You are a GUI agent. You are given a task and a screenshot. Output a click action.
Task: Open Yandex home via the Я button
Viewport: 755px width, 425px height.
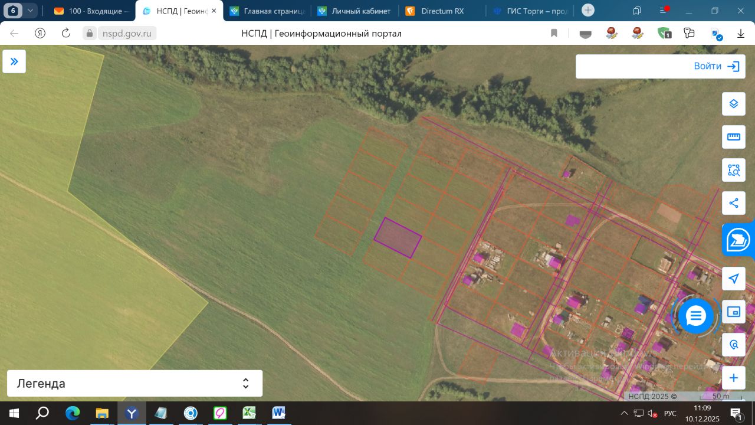(40, 34)
